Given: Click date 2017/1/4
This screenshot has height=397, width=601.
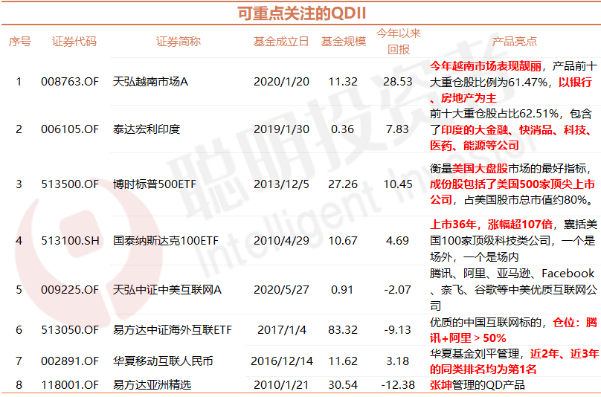Looking at the screenshot, I should (282, 329).
